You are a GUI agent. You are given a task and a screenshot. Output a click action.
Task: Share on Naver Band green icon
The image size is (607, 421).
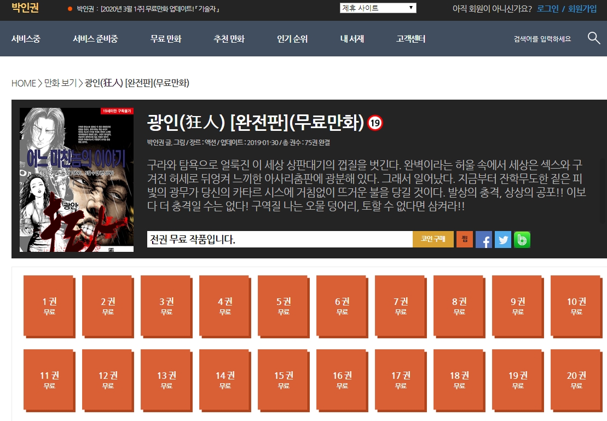click(522, 239)
